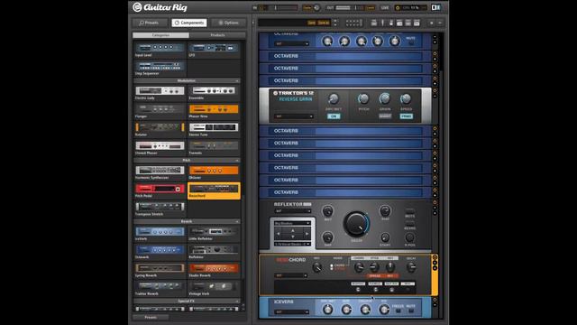
Task: Click the Save as button
Action: click(324, 23)
